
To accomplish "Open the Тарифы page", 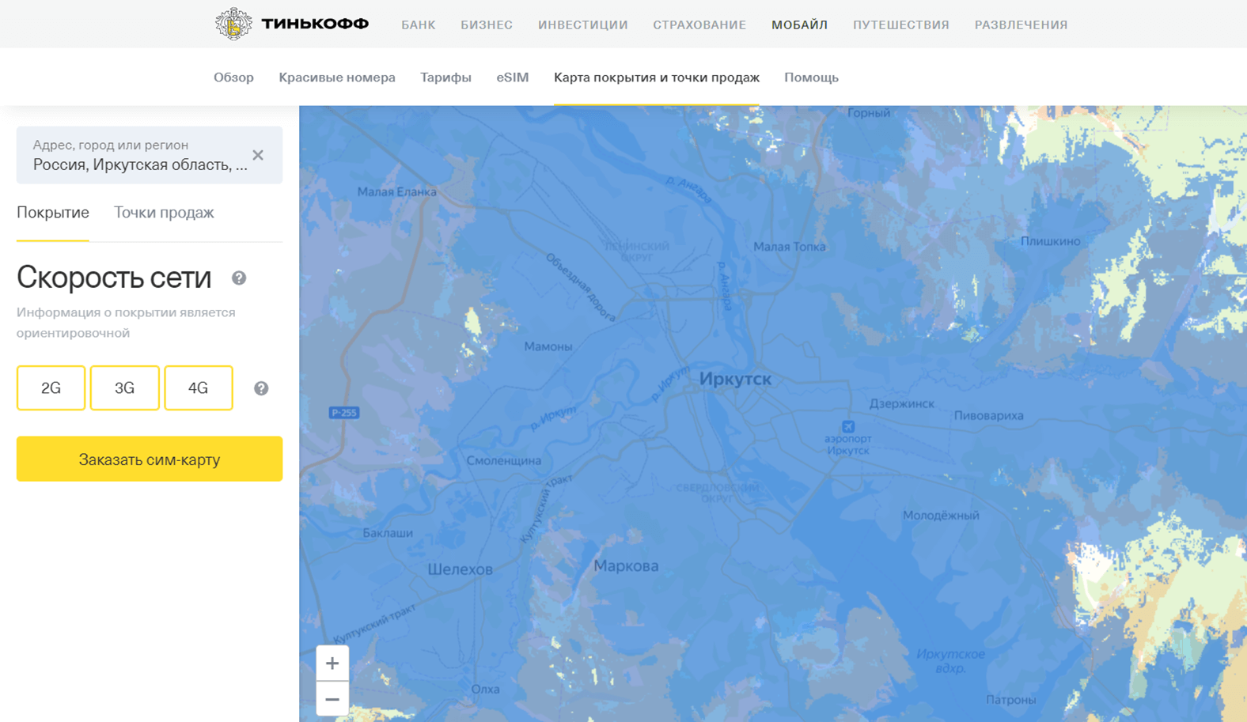I will [445, 77].
